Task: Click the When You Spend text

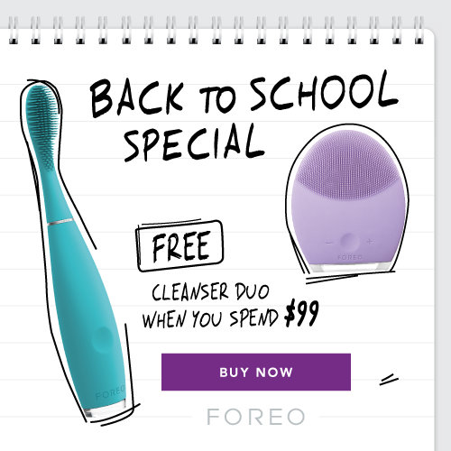Action: [210, 318]
